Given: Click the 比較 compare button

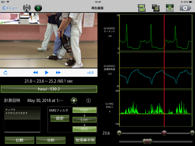Looking at the screenshot, I should tap(19, 140).
